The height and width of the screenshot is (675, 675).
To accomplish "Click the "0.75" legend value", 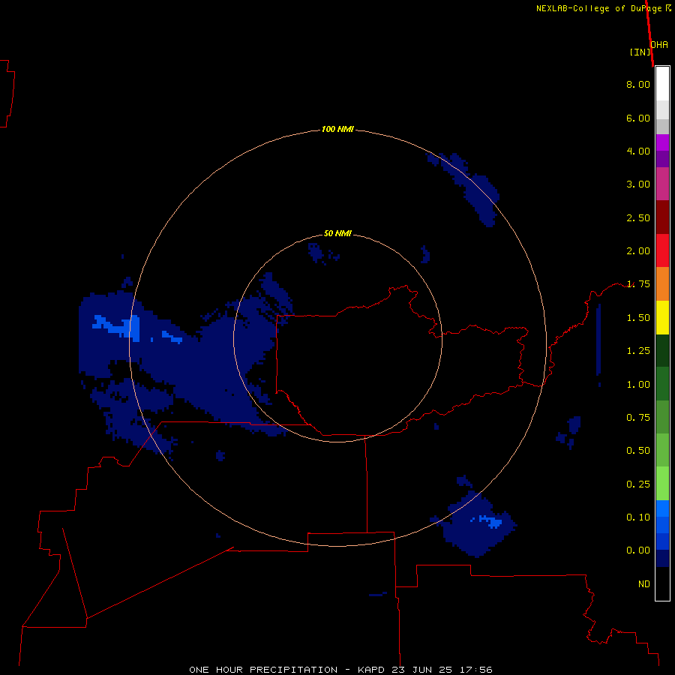I will (638, 418).
